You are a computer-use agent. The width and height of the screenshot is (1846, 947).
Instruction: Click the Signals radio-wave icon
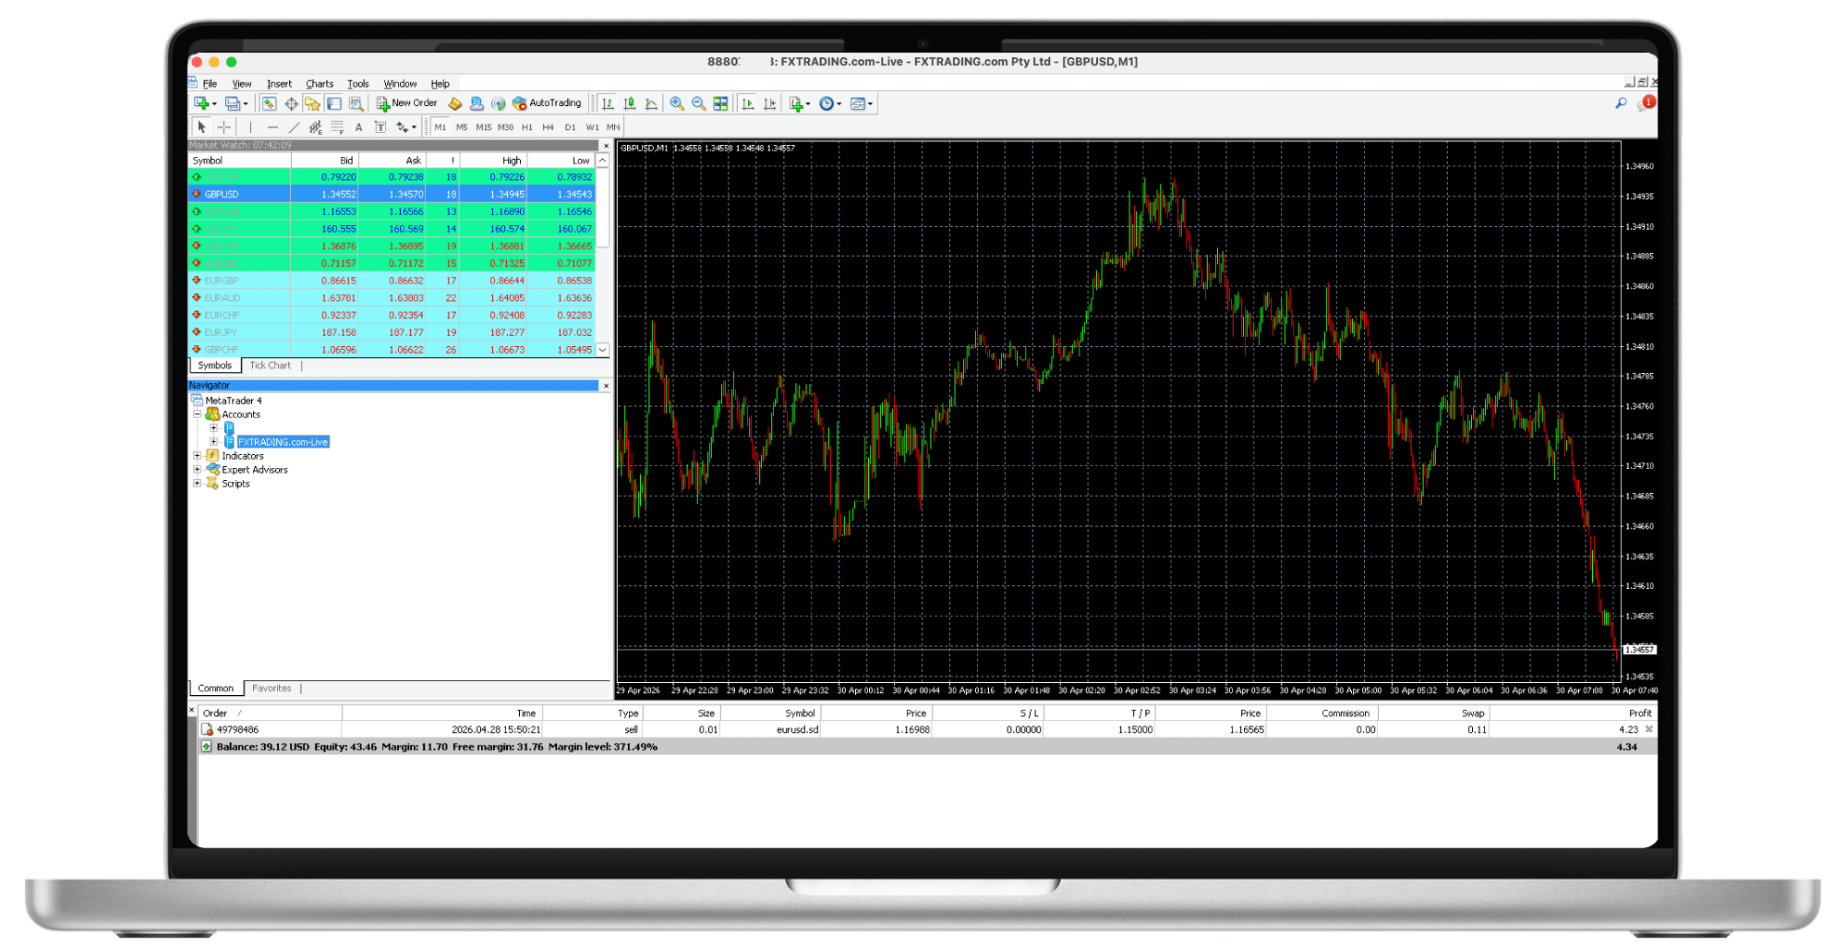pyautogui.click(x=498, y=103)
